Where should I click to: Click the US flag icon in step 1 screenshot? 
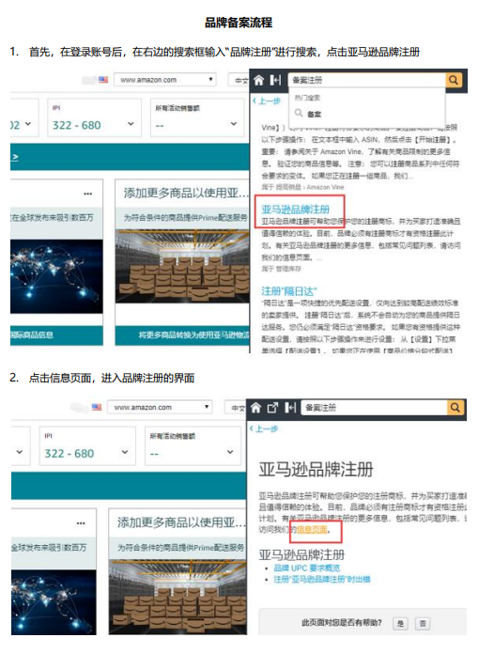click(x=103, y=80)
